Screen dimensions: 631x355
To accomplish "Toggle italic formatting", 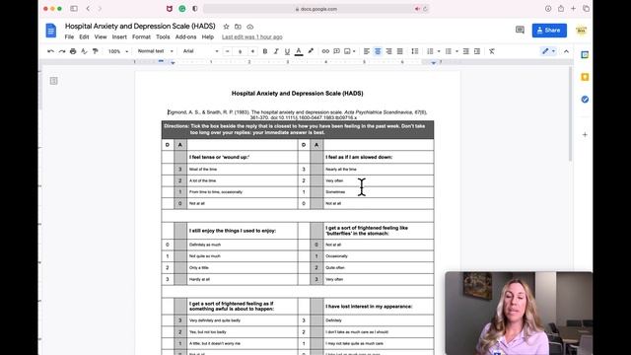I will (276, 51).
